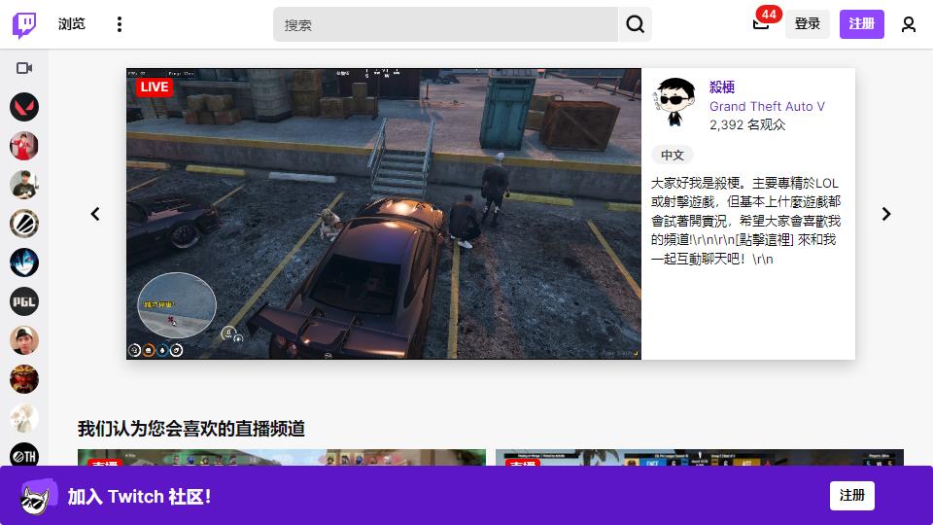Viewport: 933px width, 525px height.
Task: Click the 加入 Twitch 社区! banner text
Action: [139, 497]
